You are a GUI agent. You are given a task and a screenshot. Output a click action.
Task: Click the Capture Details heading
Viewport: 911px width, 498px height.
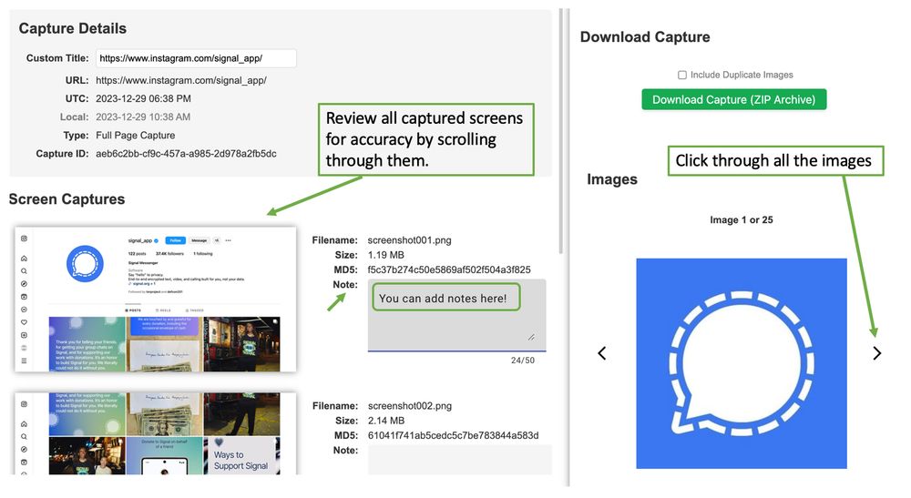click(73, 28)
